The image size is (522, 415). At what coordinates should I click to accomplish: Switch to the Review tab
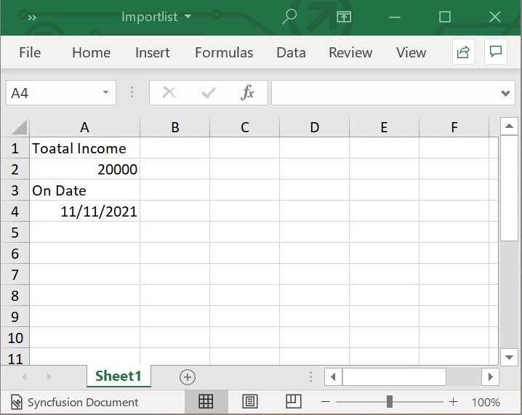[x=350, y=52]
